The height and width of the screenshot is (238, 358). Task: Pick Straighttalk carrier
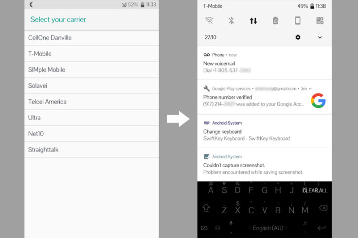pos(91,150)
